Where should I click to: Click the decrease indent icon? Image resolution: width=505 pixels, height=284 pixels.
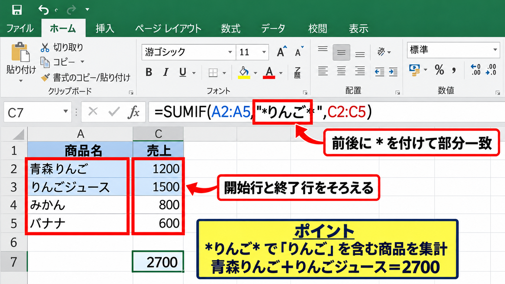tap(379, 72)
